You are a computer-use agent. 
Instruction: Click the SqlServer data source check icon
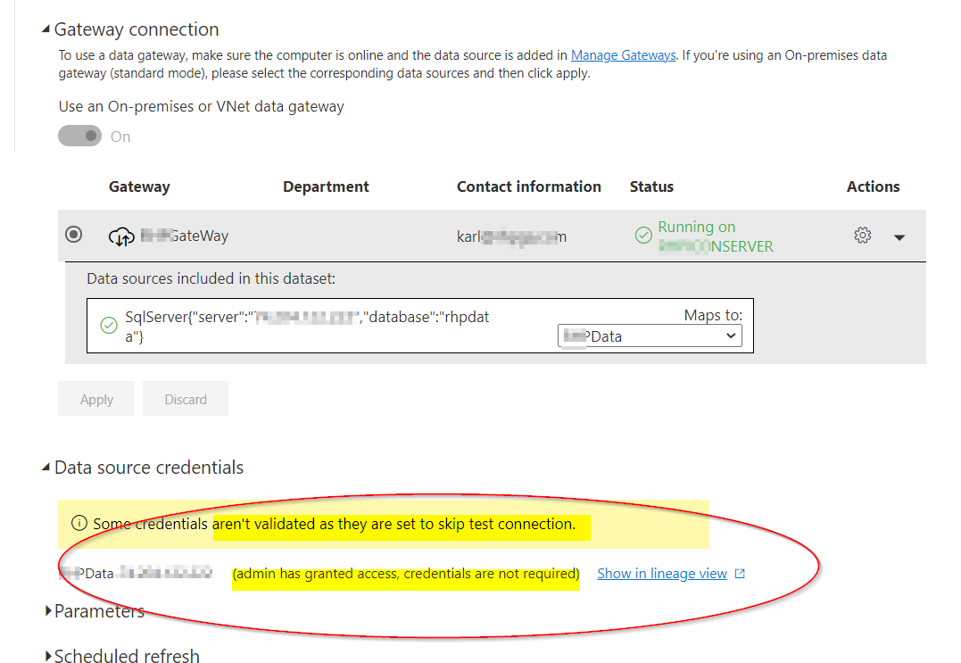click(109, 326)
